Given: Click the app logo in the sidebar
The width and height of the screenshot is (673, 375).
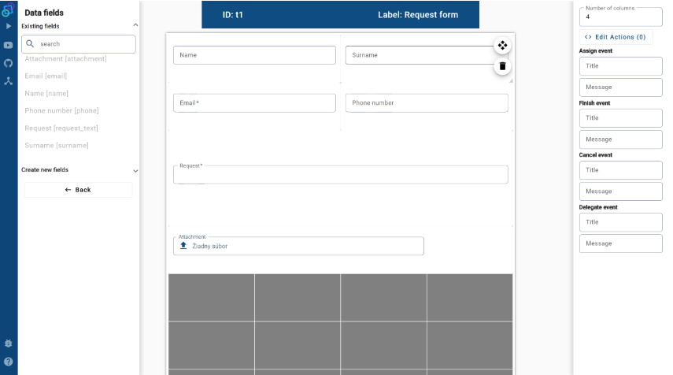Looking at the screenshot, I should [x=9, y=10].
